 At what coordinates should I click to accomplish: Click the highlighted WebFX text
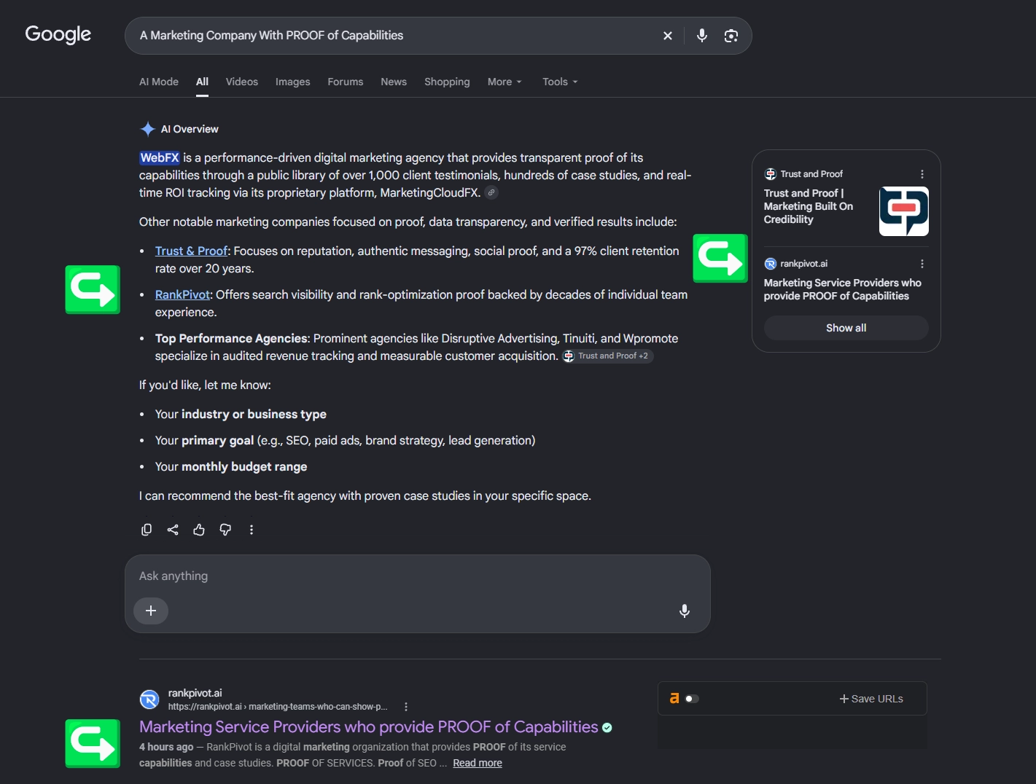point(160,157)
